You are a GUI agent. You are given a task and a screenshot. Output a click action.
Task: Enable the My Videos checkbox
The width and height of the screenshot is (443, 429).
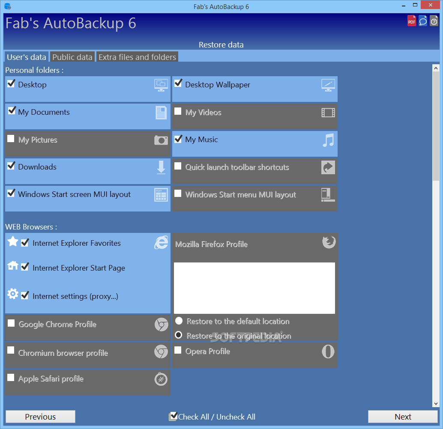coord(178,111)
